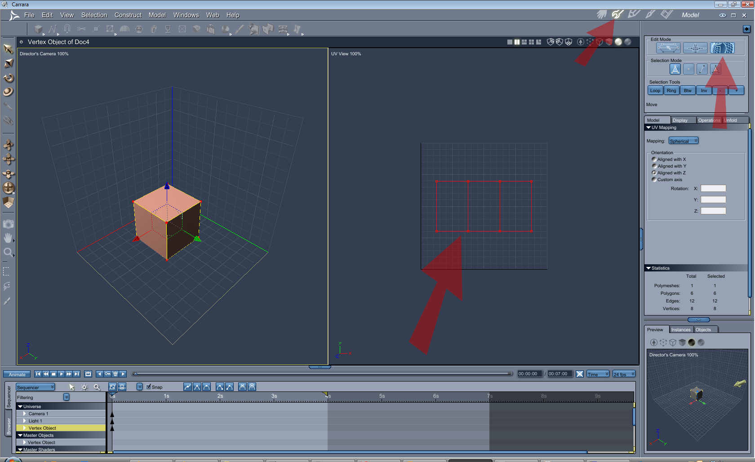Switch to the Display tab
Viewport: 755px width, 462px height.
(x=680, y=120)
